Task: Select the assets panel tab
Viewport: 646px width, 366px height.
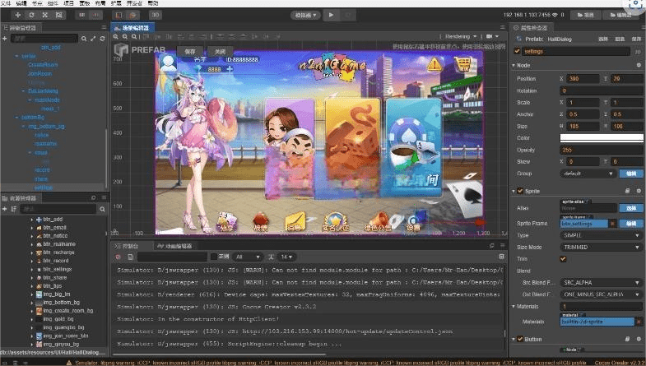Action: tap(20, 198)
